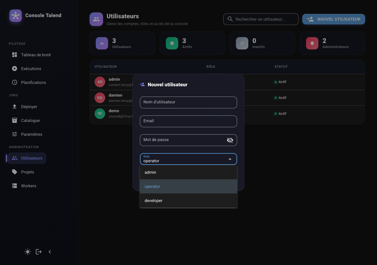Click the Utilisateurs page header icon
This screenshot has width=377, height=265.
pyautogui.click(x=96, y=19)
